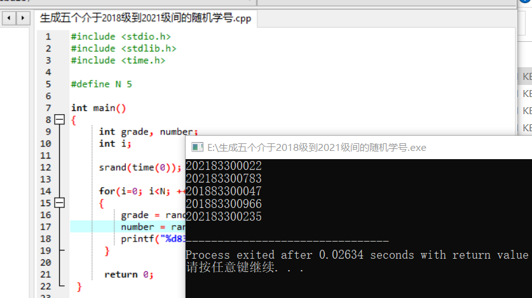Click line number 9 in the gutter

[48, 132]
